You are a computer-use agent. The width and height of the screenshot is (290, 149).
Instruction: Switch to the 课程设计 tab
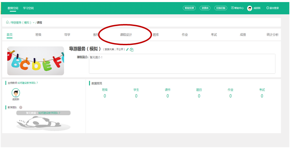click(x=126, y=35)
